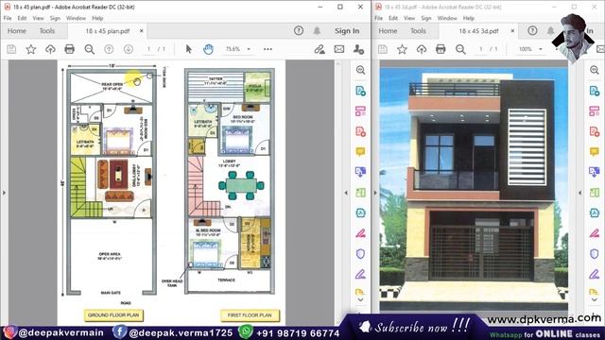The image size is (605, 340).
Task: Click FIRST FLOOR PLAN label
Action: (x=250, y=315)
